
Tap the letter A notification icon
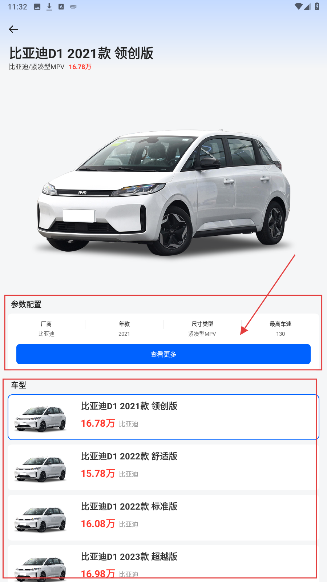[x=61, y=7]
